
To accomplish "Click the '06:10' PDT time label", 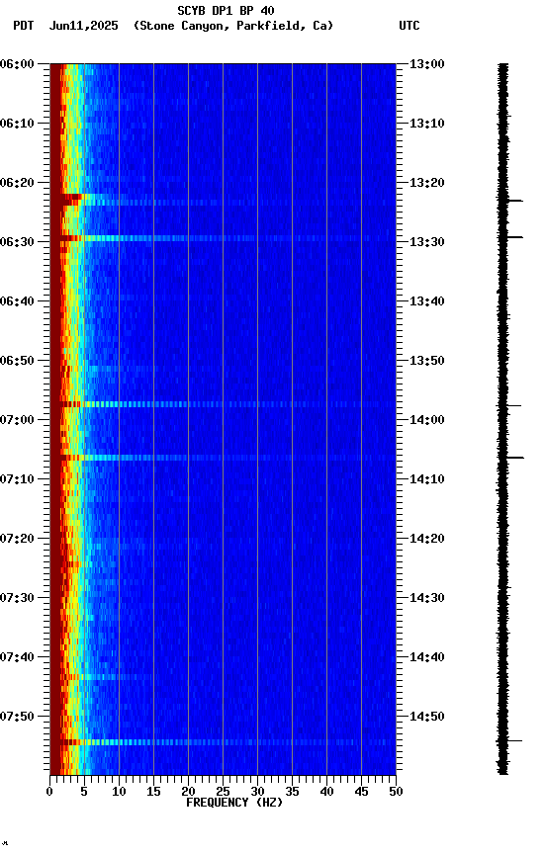I will click(17, 124).
